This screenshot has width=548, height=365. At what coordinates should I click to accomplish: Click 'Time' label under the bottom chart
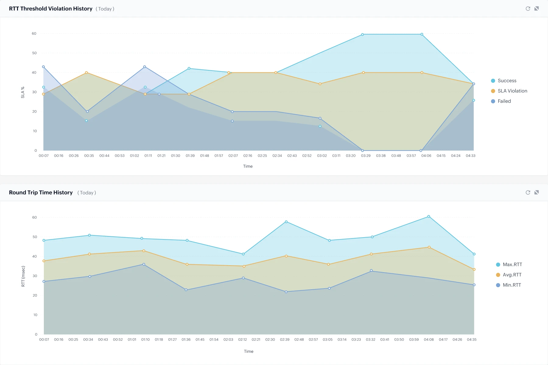249,352
